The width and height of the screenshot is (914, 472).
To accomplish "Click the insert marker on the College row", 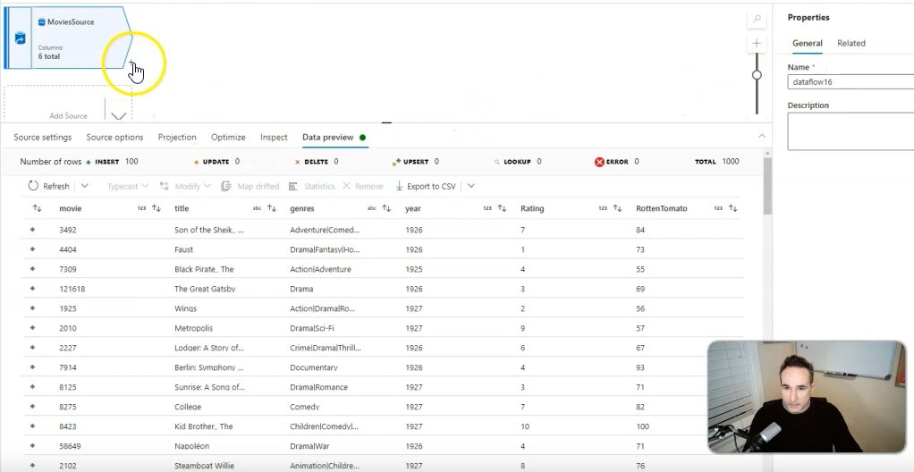I will 32,406.
